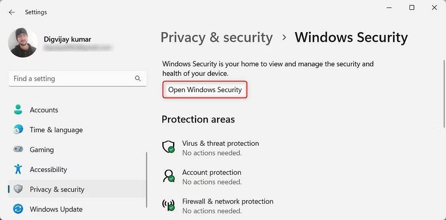Open Windows Update settings page
The height and width of the screenshot is (220, 446).
(56, 209)
